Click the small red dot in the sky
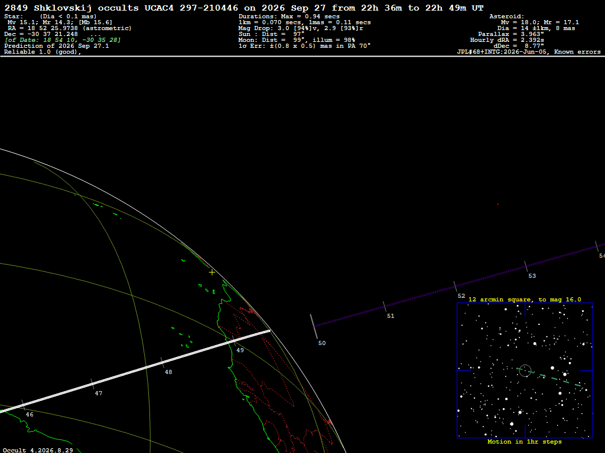The image size is (605, 453). click(497, 204)
